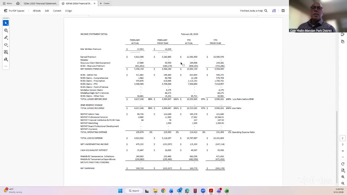
Task: Click the CASH EQUIVALENT INTEREST label
Action: [x=94, y=150]
